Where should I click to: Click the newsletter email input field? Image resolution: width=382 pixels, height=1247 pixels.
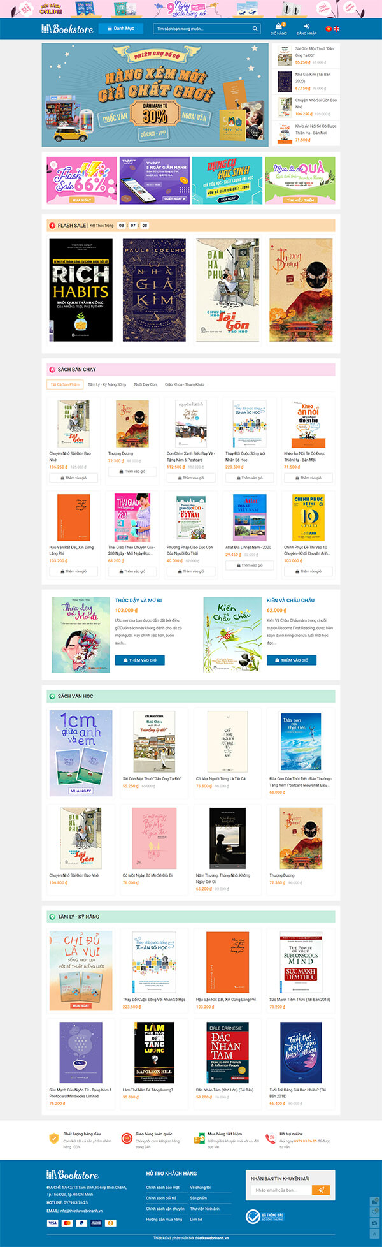[x=281, y=1190]
